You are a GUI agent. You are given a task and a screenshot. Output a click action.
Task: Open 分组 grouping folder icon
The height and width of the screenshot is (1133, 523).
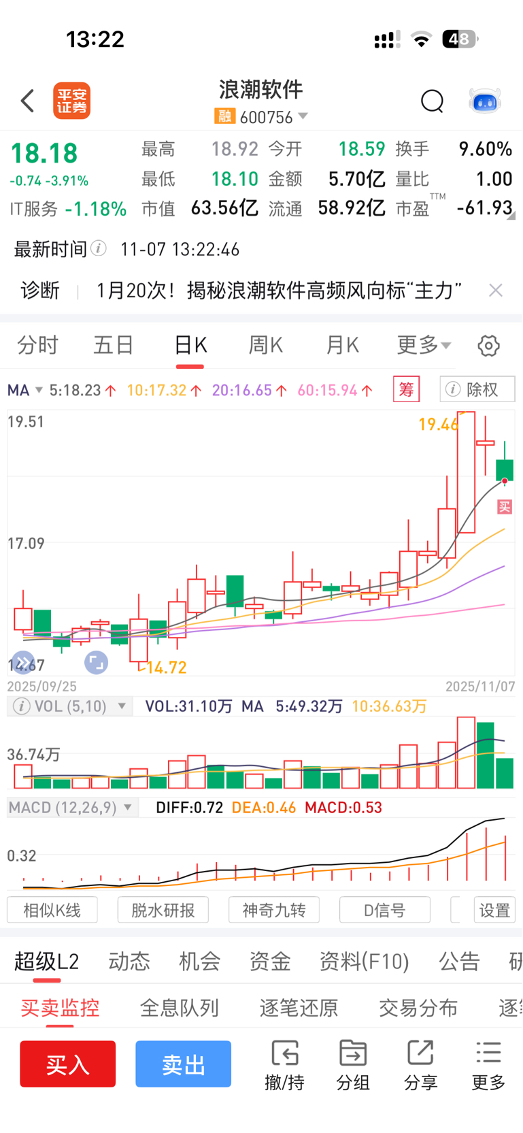(x=353, y=1065)
